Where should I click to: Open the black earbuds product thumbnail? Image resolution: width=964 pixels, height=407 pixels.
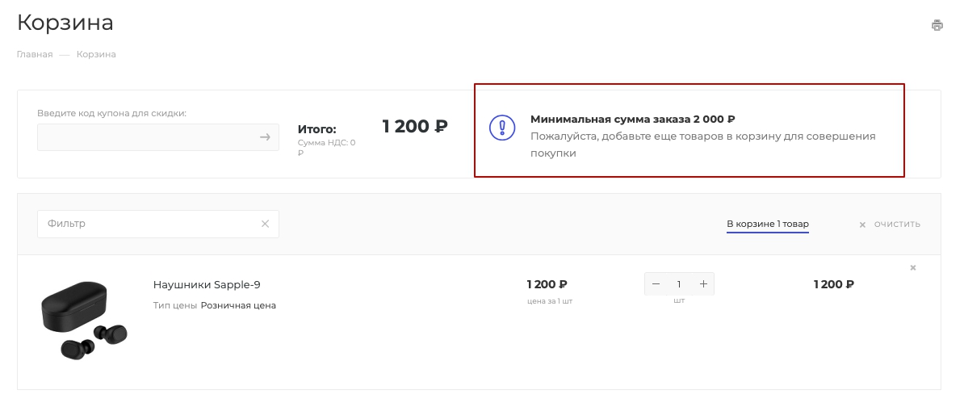point(84,320)
